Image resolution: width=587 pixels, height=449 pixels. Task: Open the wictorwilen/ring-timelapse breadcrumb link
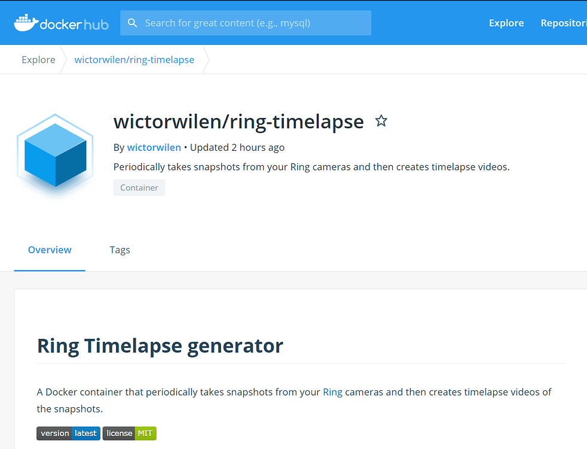[134, 59]
